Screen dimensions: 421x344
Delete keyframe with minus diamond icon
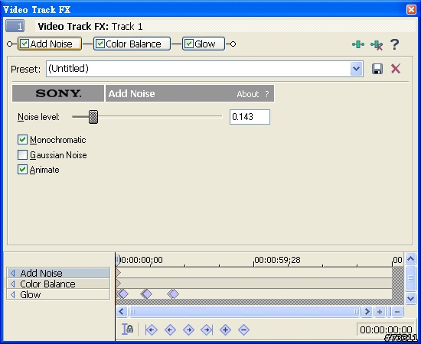243,329
